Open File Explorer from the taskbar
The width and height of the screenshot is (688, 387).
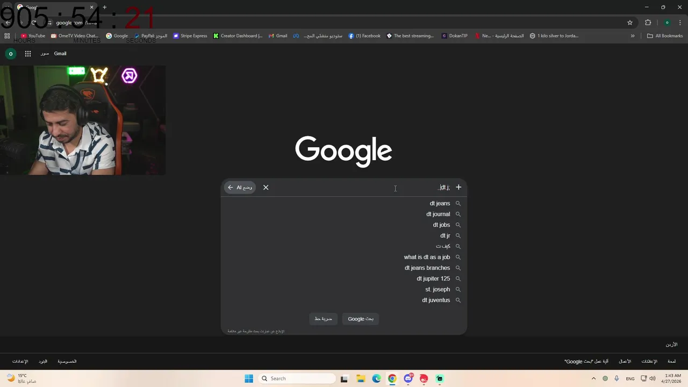point(360,378)
